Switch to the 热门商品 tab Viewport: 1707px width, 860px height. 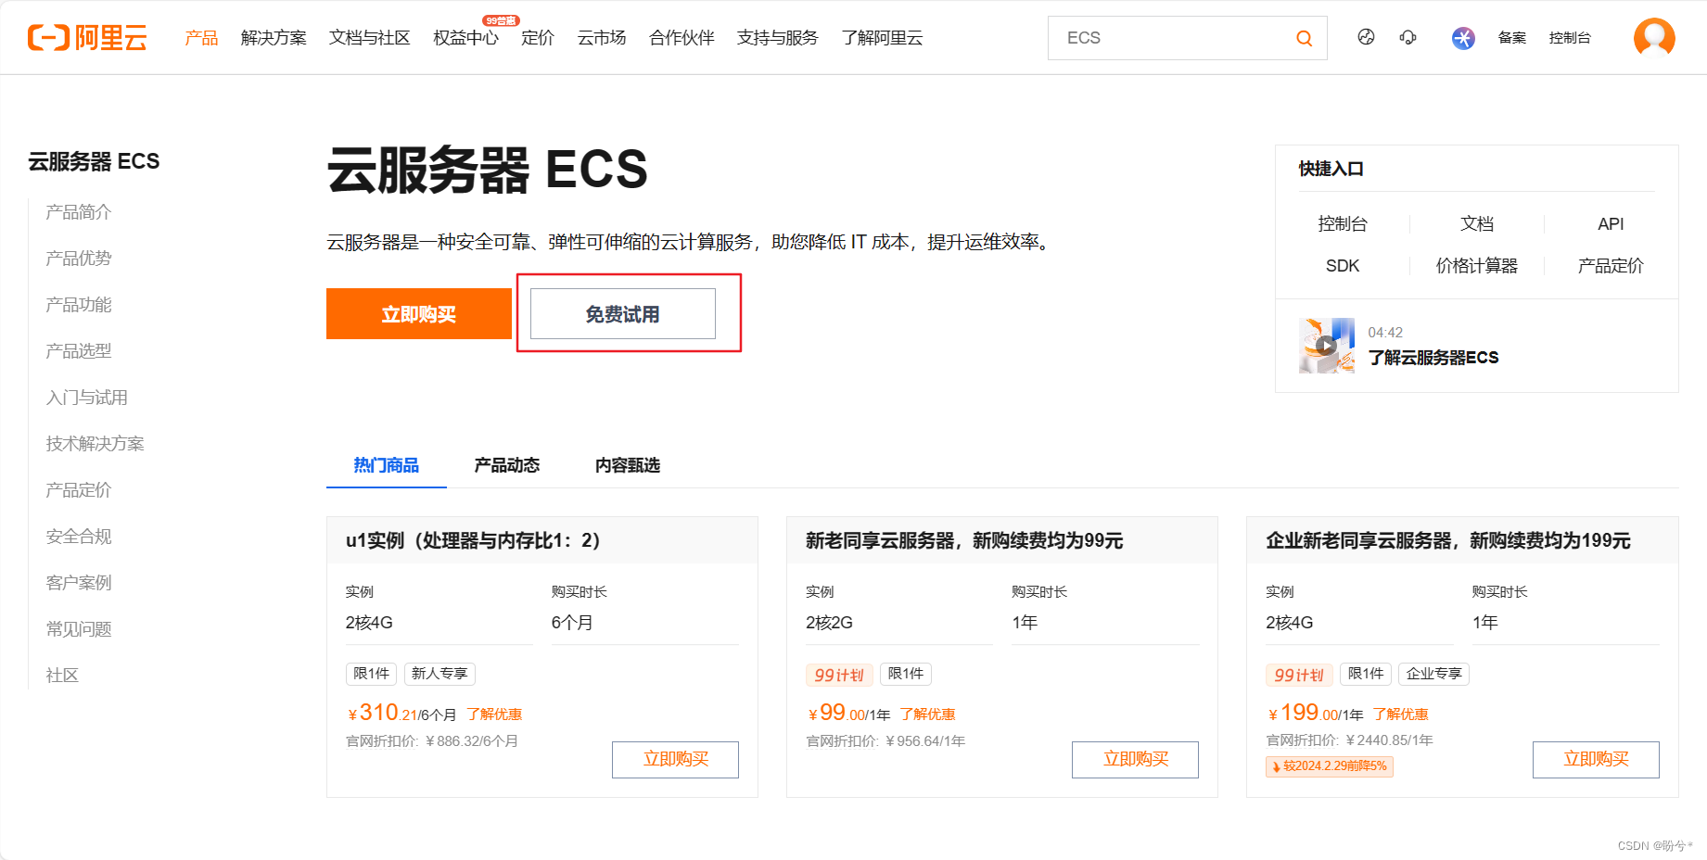pos(387,465)
